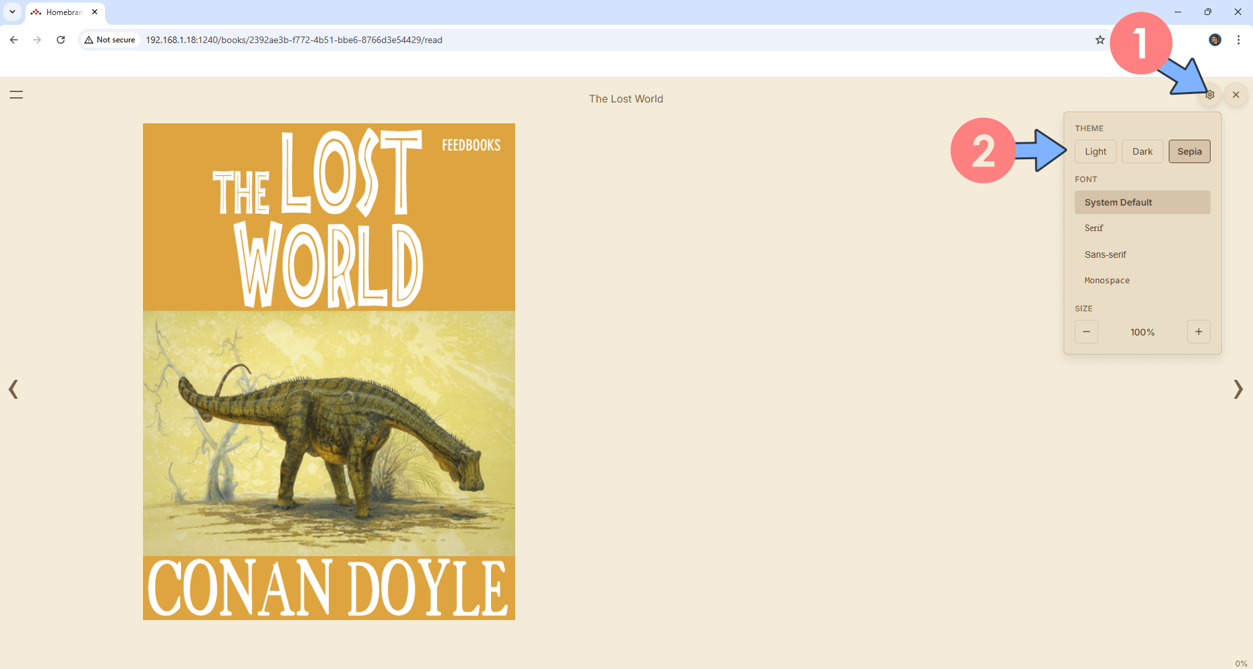This screenshot has width=1253, height=669.
Task: Close the reader with the X icon
Action: click(1235, 95)
